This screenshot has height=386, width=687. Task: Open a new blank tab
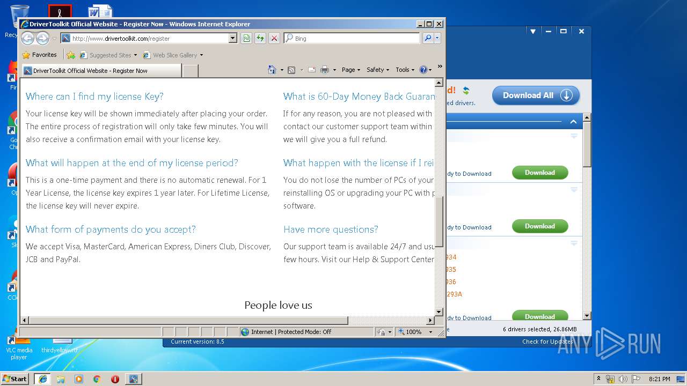tap(191, 71)
